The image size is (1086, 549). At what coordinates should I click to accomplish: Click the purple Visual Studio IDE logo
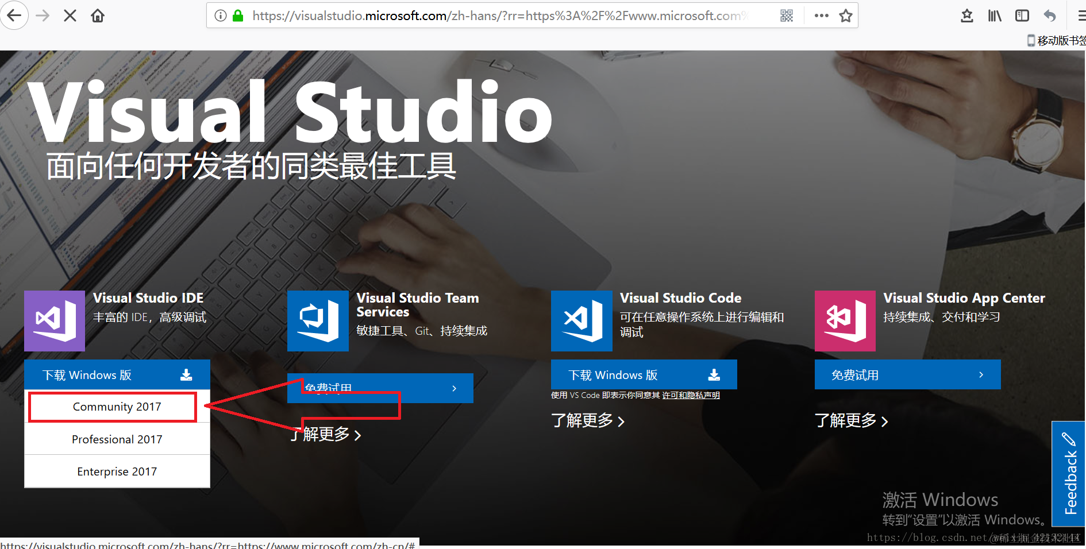[55, 321]
